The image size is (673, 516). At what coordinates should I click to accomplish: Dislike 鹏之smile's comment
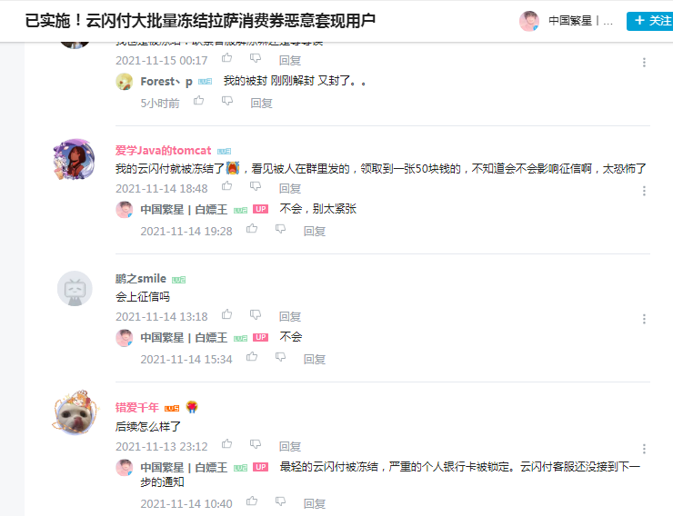point(256,315)
